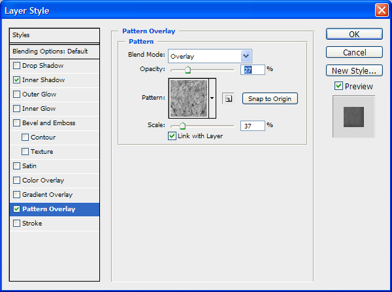The width and height of the screenshot is (392, 292).
Task: Click the pattern thumbnail swatch
Action: [188, 98]
